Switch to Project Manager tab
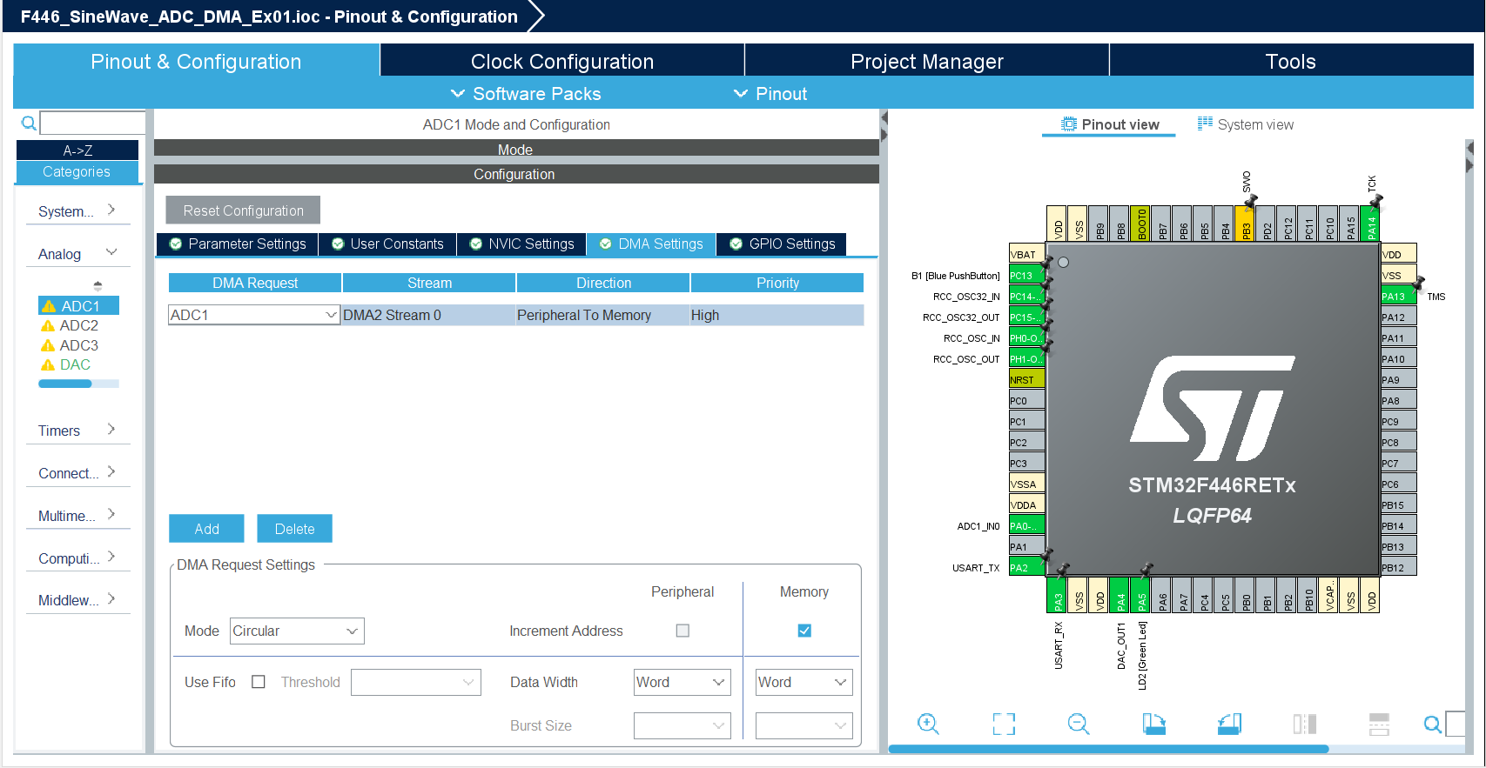The width and height of the screenshot is (1486, 768). (927, 61)
